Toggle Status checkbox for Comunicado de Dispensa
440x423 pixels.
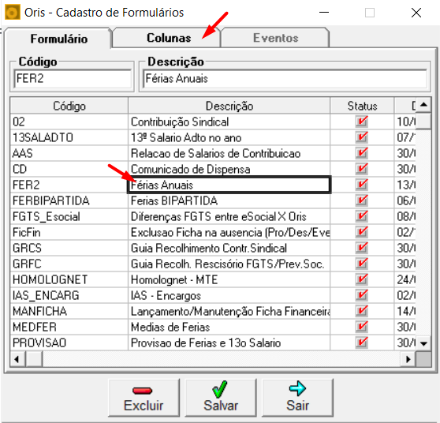coord(362,169)
